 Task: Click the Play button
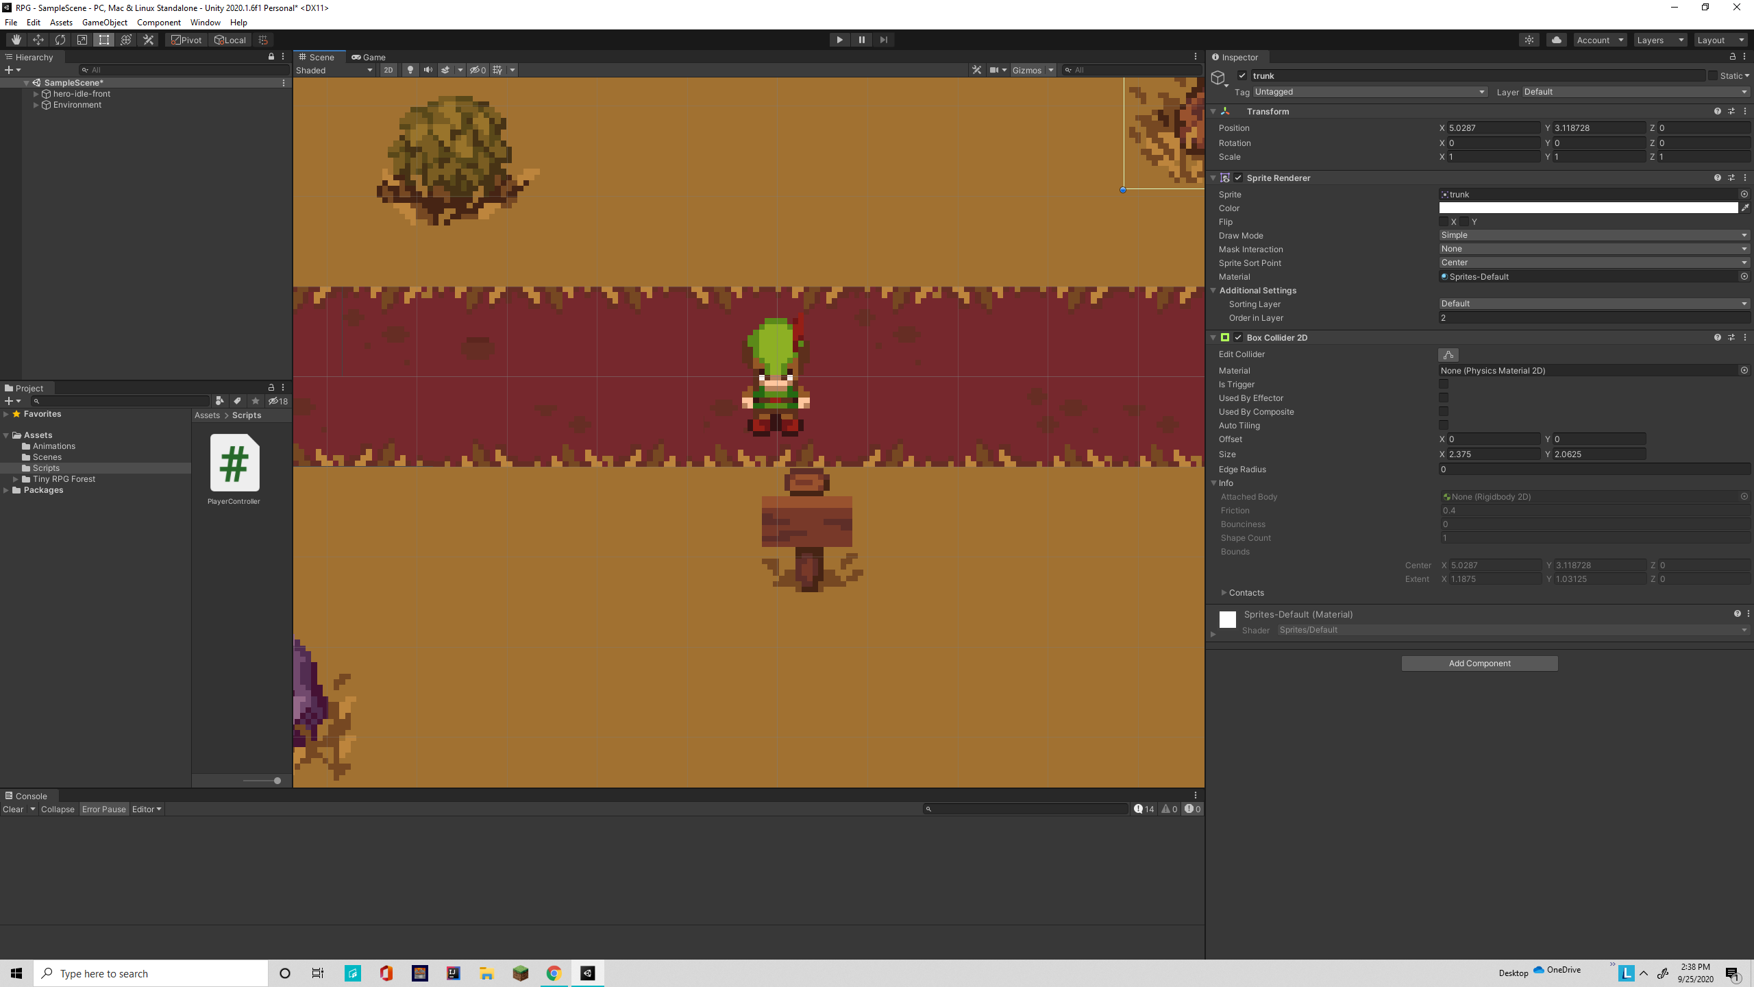click(x=839, y=40)
